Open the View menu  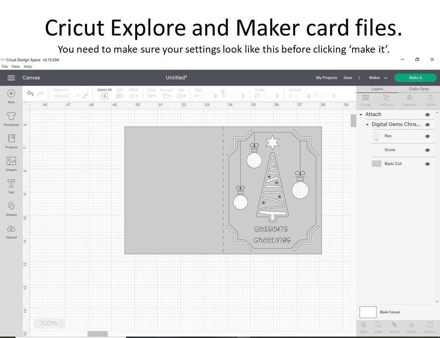click(15, 67)
